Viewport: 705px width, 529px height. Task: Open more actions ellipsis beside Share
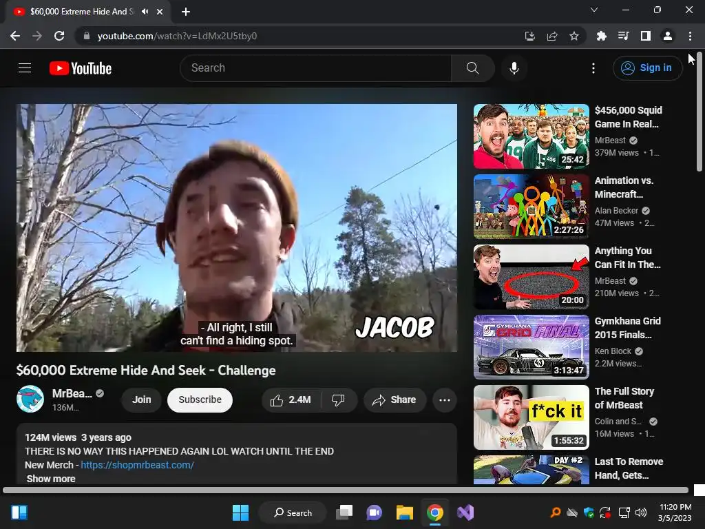[x=445, y=400]
